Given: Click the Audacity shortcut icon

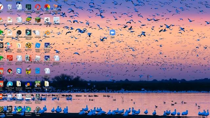Looking at the screenshot, I should tap(29, 84).
